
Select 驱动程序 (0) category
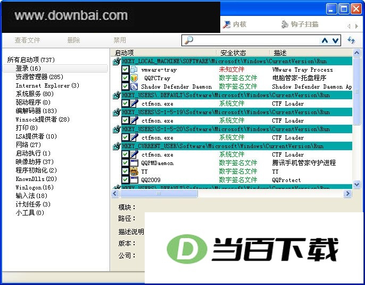[33, 102]
